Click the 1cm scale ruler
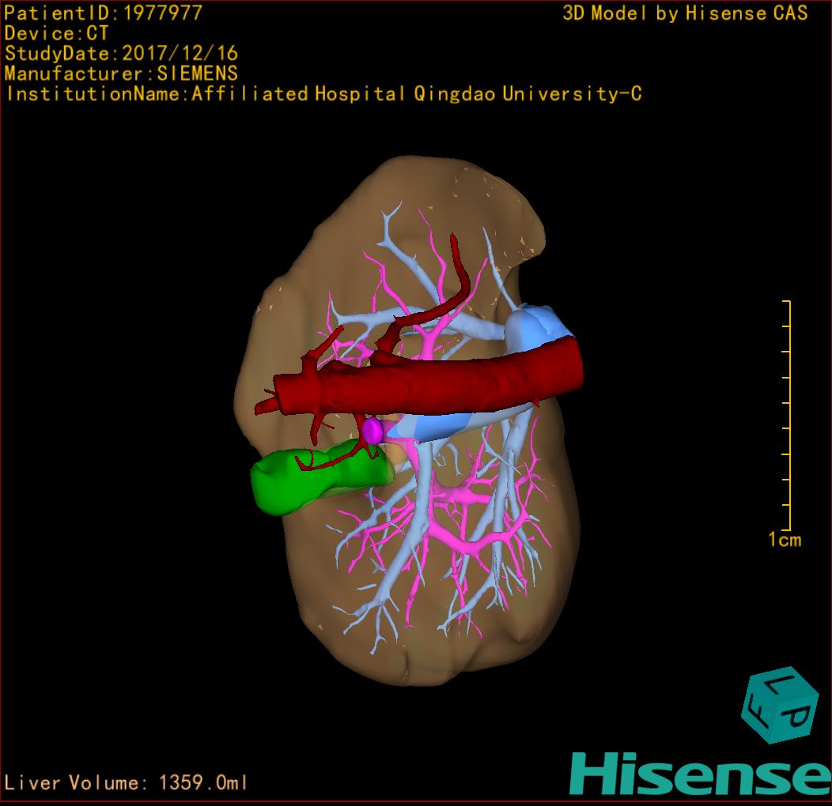The height and width of the screenshot is (806, 832). point(787,415)
